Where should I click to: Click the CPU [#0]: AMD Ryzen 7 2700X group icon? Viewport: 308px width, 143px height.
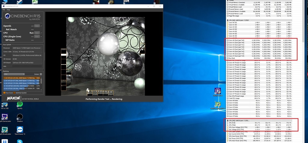click(x=228, y=20)
